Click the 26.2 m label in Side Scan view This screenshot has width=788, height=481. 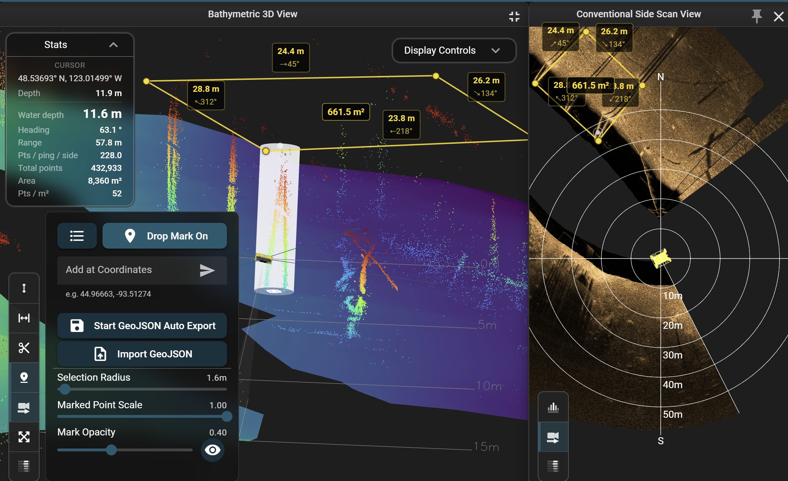(x=614, y=37)
